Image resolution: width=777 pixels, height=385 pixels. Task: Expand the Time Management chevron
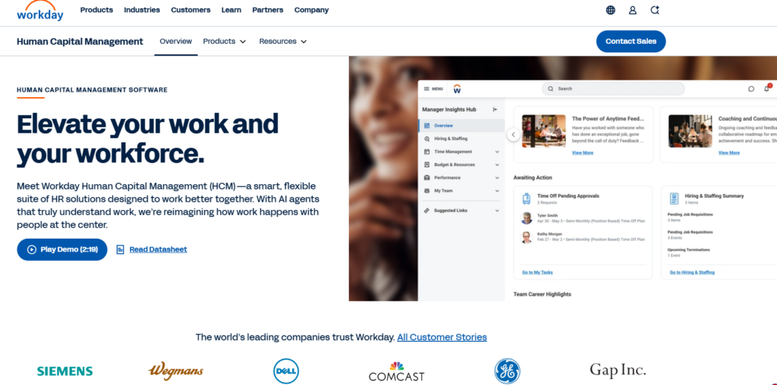click(497, 152)
